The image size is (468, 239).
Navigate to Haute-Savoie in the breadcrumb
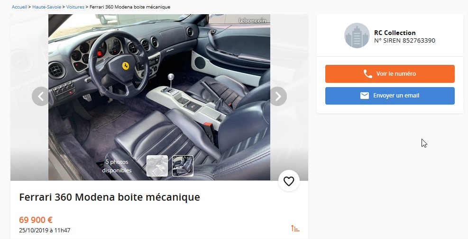pos(46,7)
